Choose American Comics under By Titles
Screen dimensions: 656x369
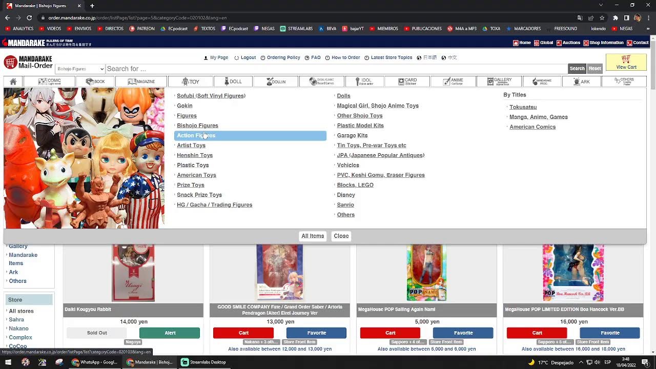(532, 127)
